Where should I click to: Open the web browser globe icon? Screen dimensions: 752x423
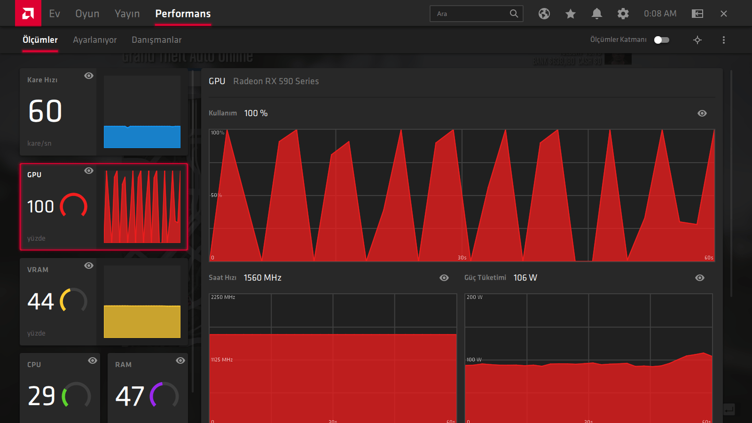click(x=544, y=14)
